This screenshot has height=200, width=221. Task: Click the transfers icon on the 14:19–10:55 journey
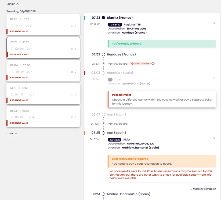coord(30,94)
